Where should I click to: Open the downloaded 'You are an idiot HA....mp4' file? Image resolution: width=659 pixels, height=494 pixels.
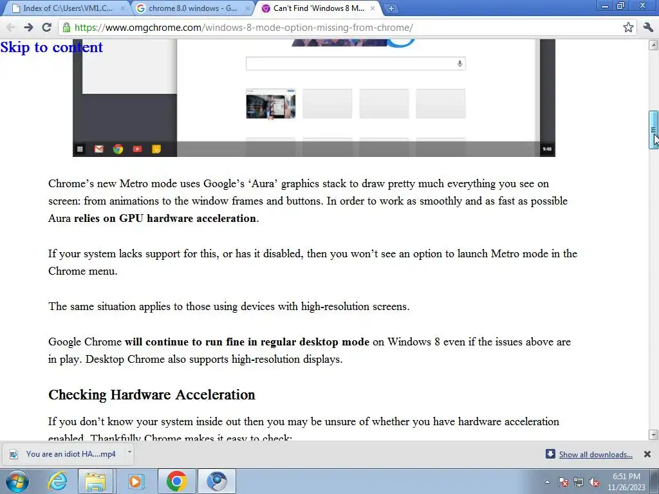pos(65,454)
